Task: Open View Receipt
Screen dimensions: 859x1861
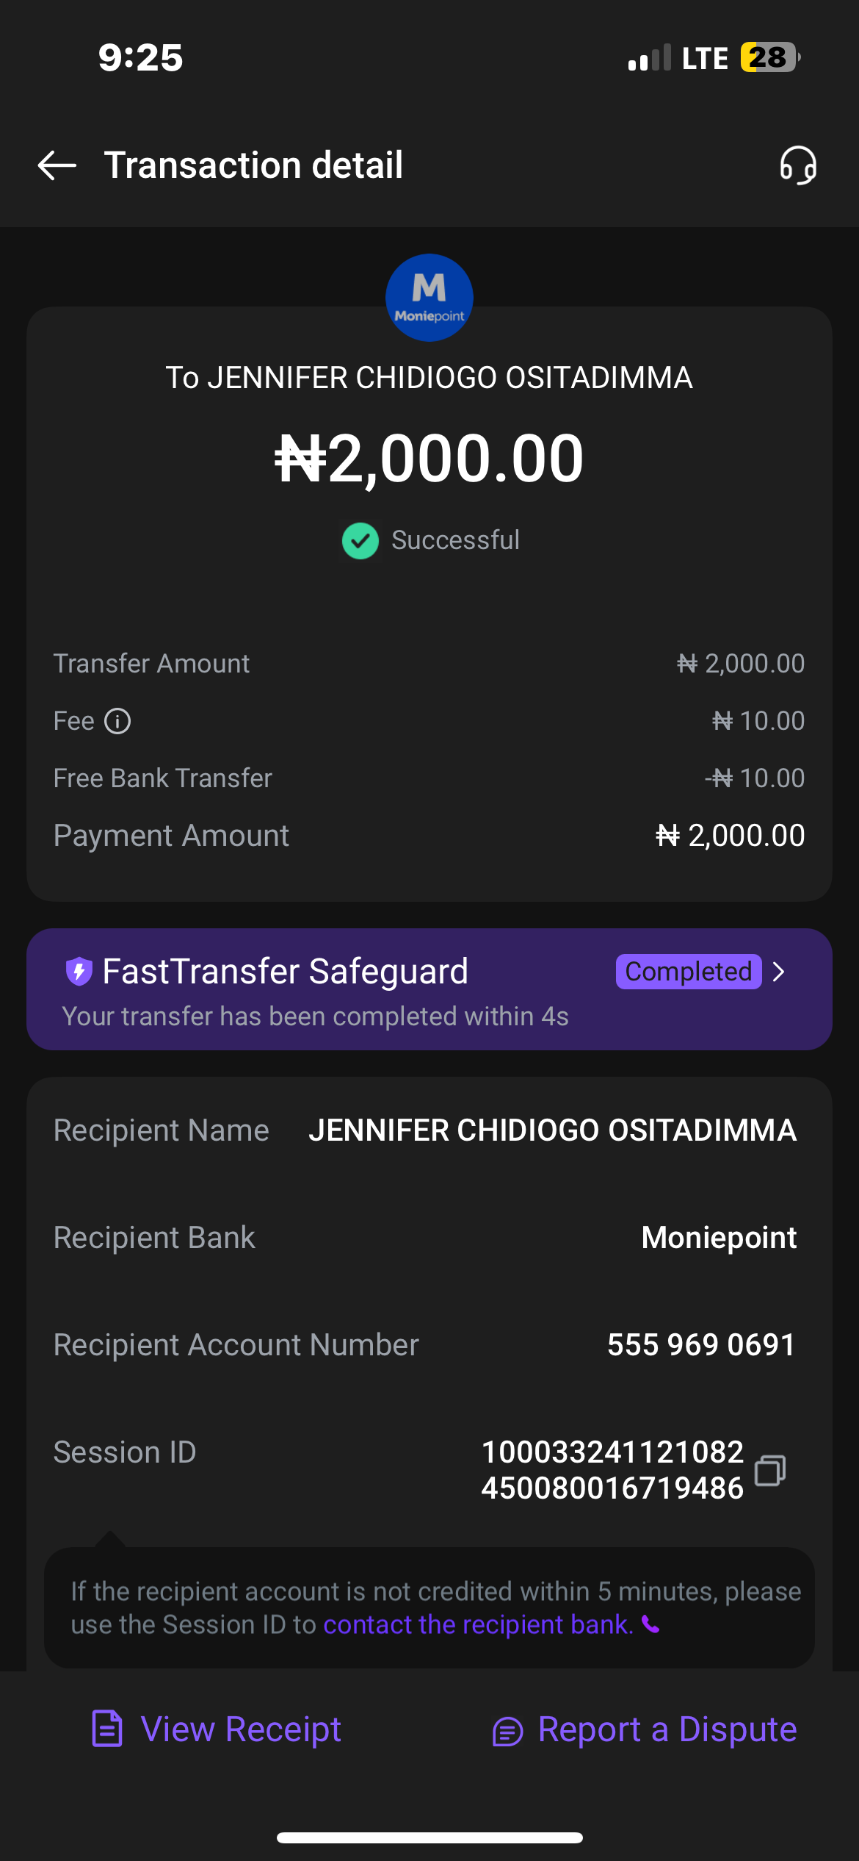Action: coord(241,1729)
